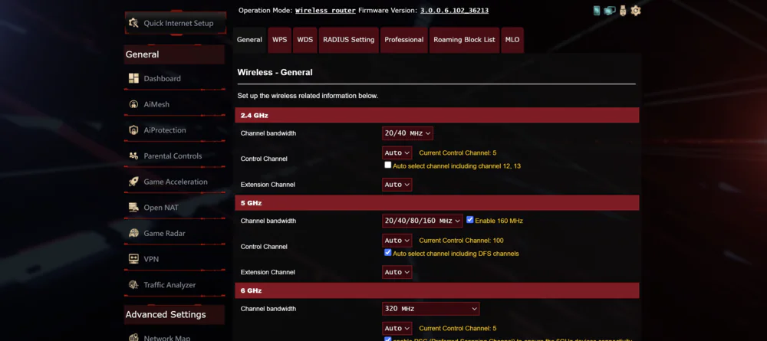Viewport: 767px width, 341px height.
Task: Click the Quick Internet Setup icon
Action: coord(133,23)
